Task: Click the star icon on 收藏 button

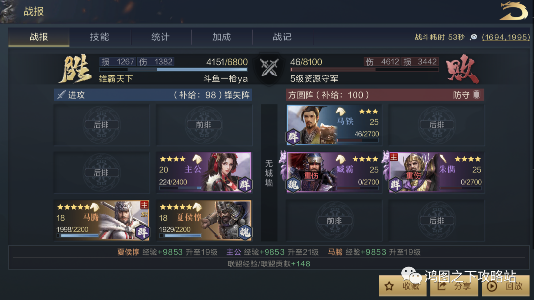Action: [389, 286]
